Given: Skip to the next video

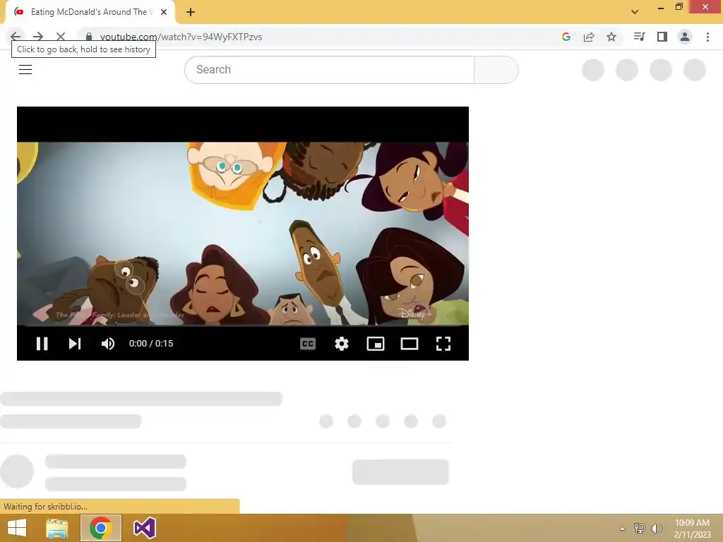Looking at the screenshot, I should point(75,344).
